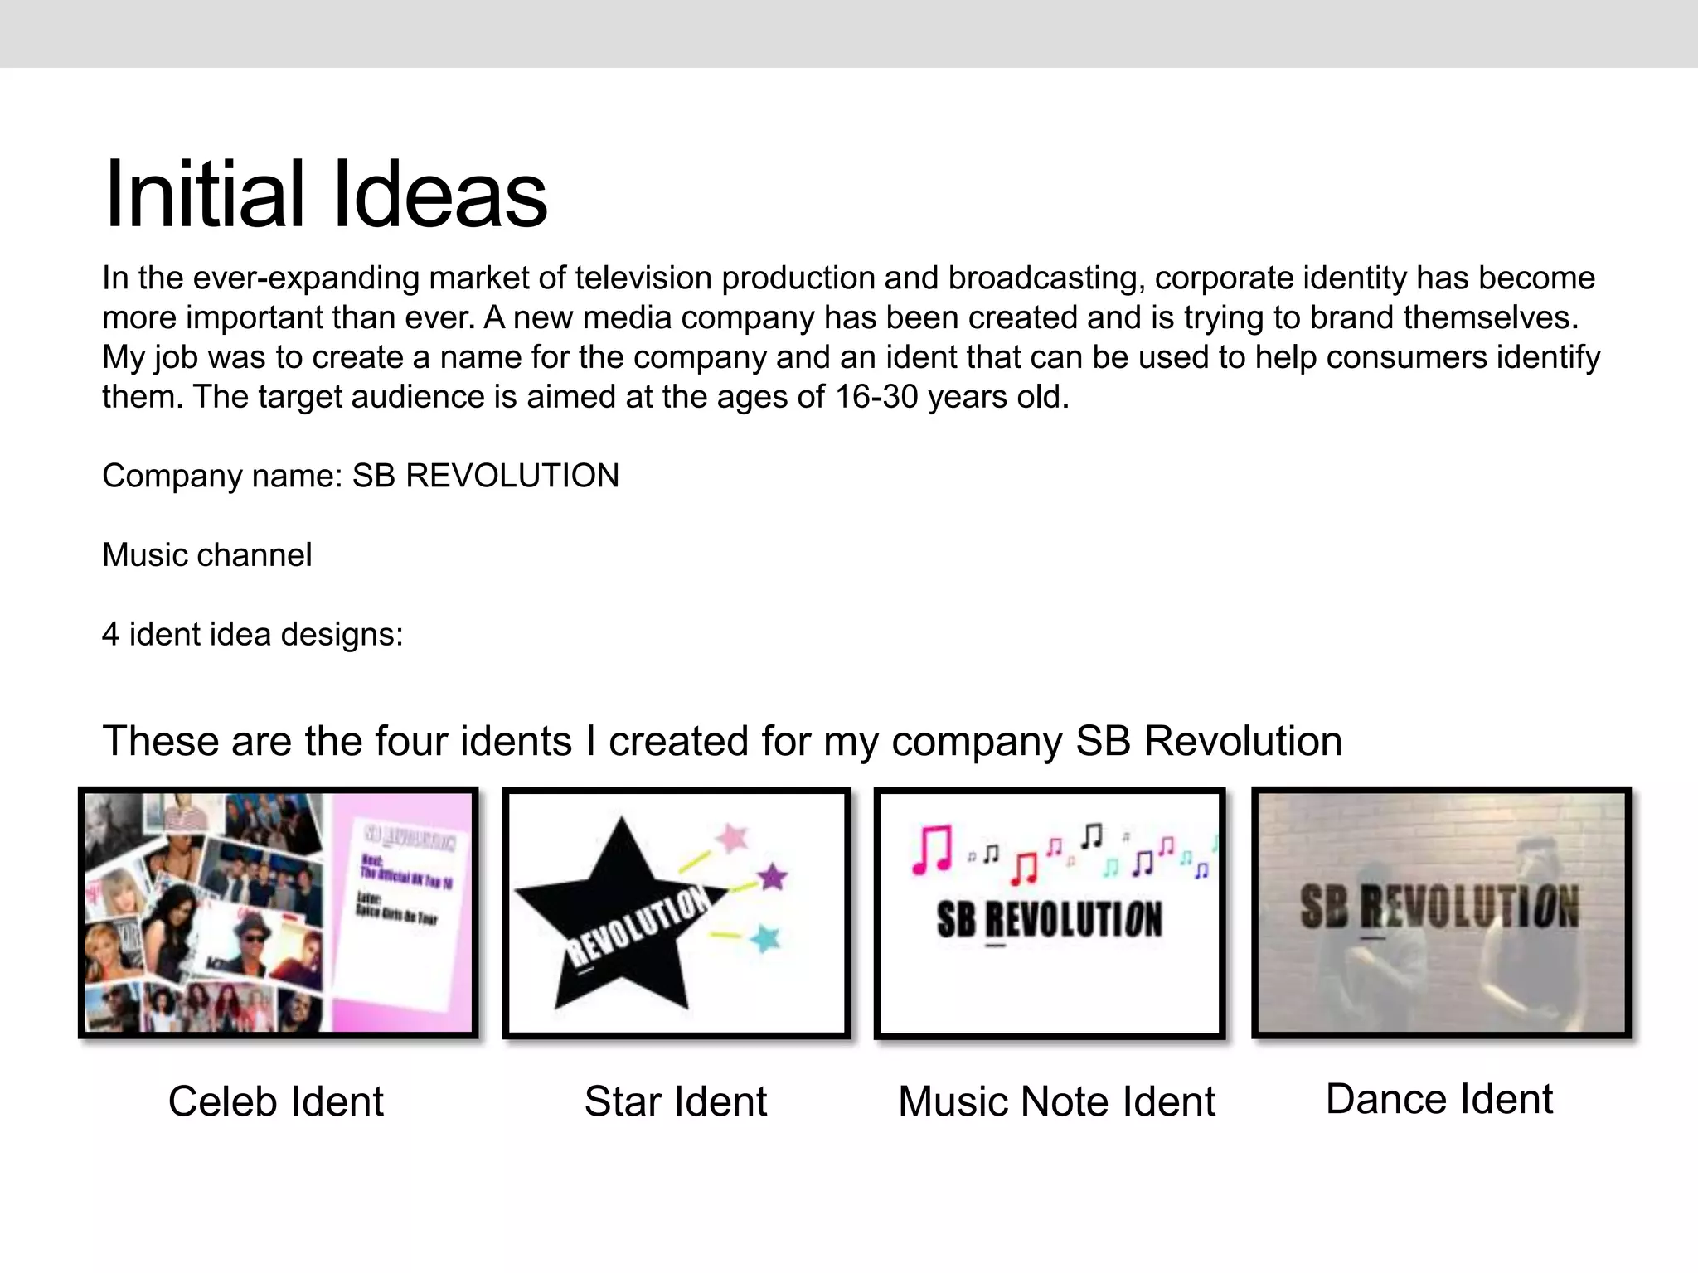This screenshot has width=1698, height=1273.
Task: Click SB REVOLUTION logo on brick wall
Action: pyautogui.click(x=1439, y=906)
